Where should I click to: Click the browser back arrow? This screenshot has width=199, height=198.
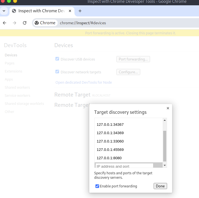tap(4, 23)
